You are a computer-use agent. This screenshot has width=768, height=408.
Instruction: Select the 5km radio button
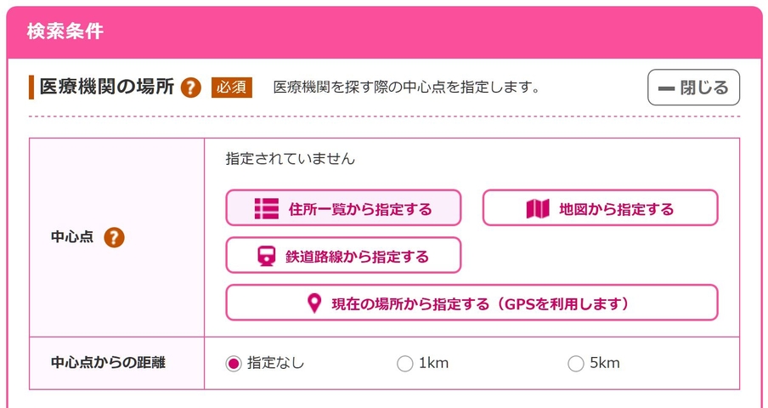point(575,364)
